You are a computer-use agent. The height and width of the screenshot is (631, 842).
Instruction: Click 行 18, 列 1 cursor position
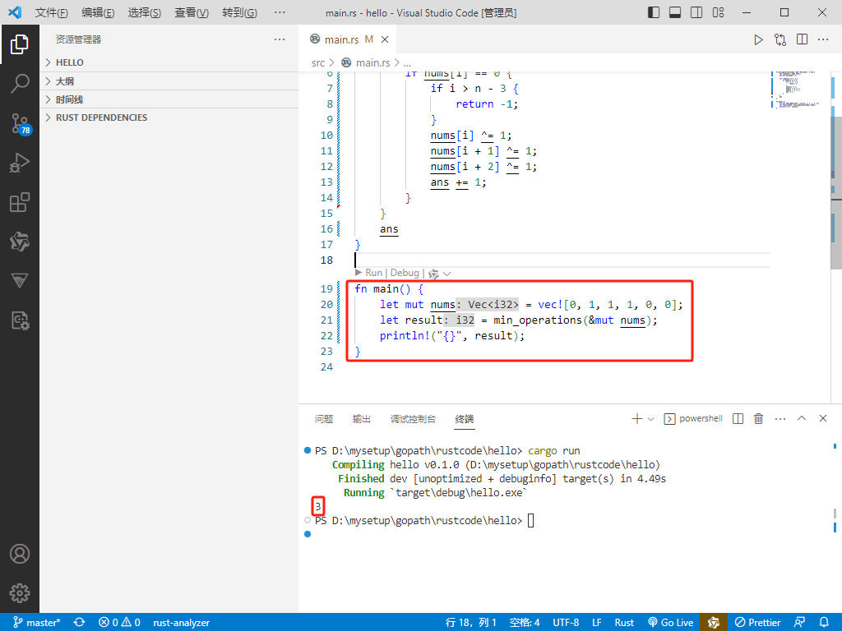(x=471, y=623)
